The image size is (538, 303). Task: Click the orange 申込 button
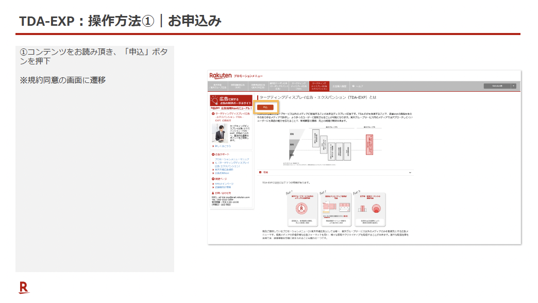click(x=265, y=107)
